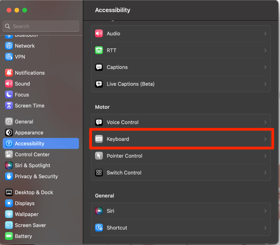Click the Screen Time hourglass icon
280x245 pixels.
(x=9, y=106)
